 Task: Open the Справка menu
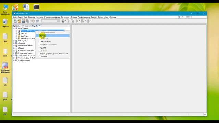(113, 17)
